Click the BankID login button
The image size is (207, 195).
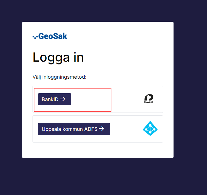(55, 99)
